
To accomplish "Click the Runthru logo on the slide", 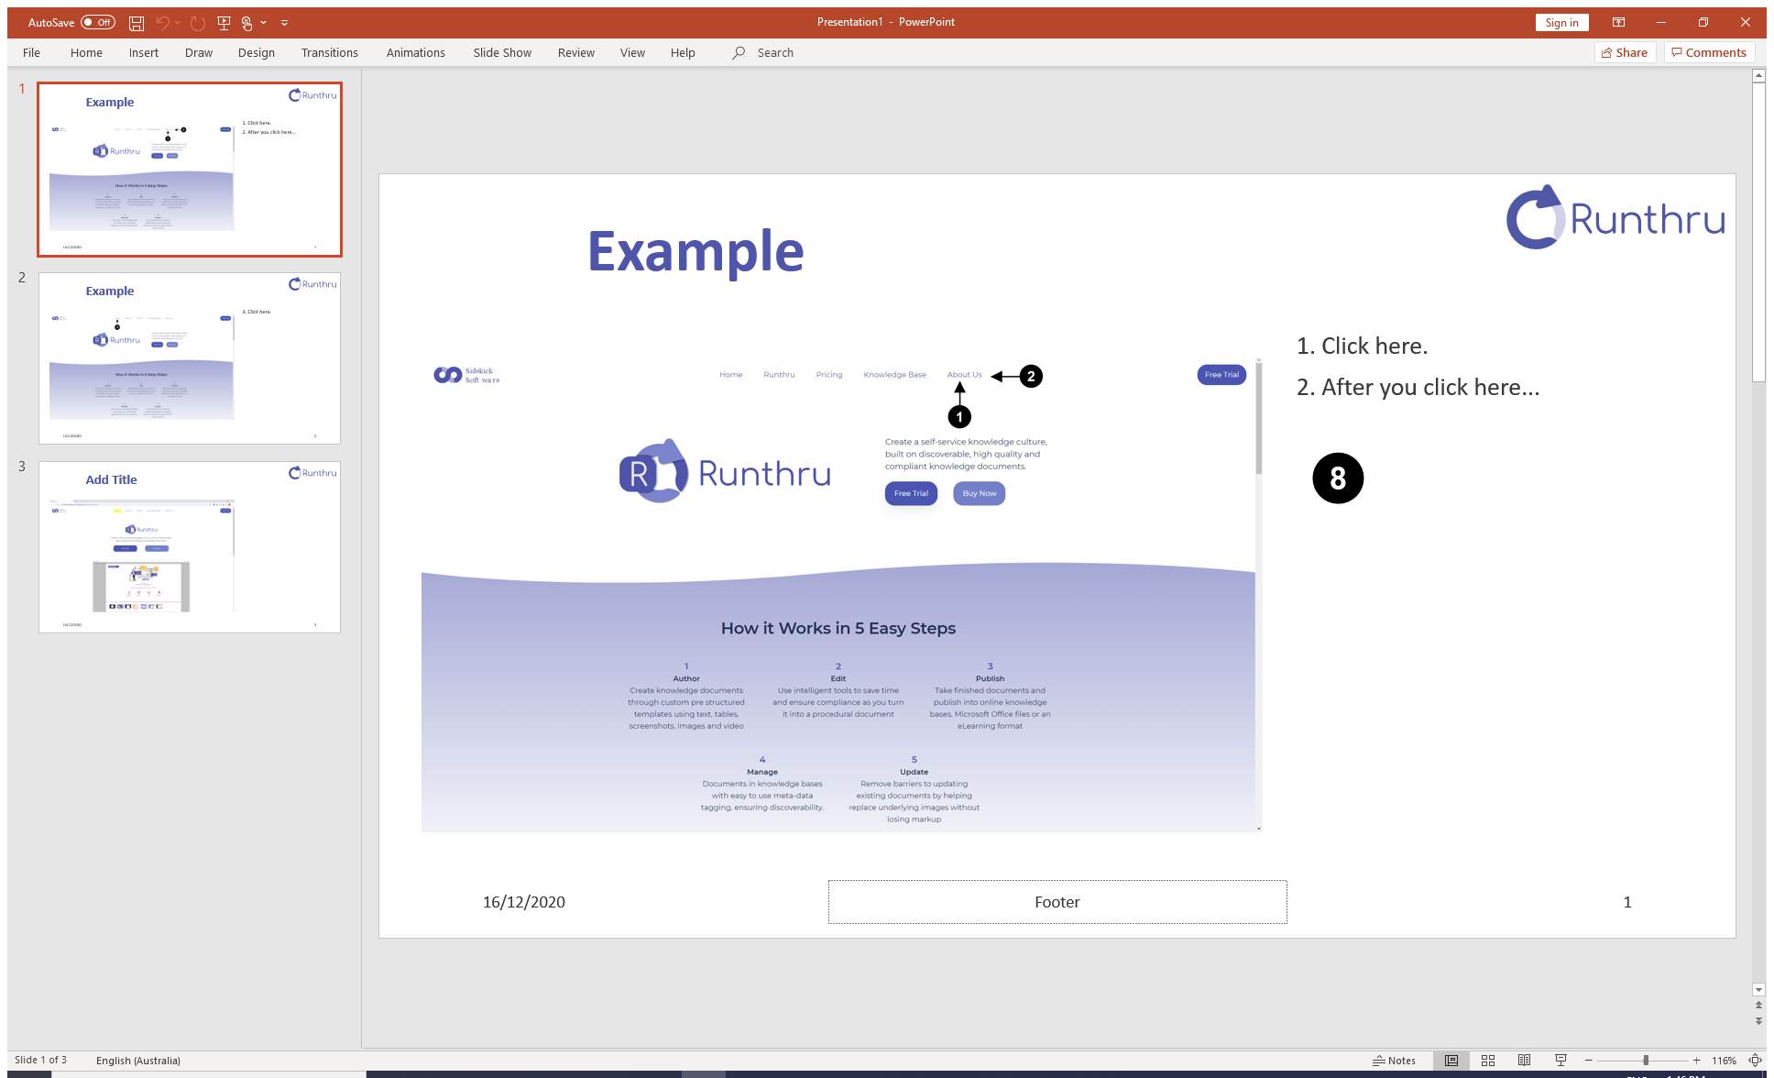I will [x=1615, y=217].
